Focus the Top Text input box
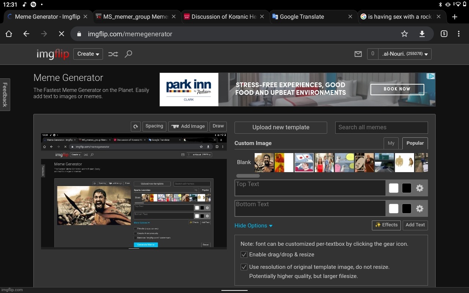469x293 pixels. (x=310, y=188)
